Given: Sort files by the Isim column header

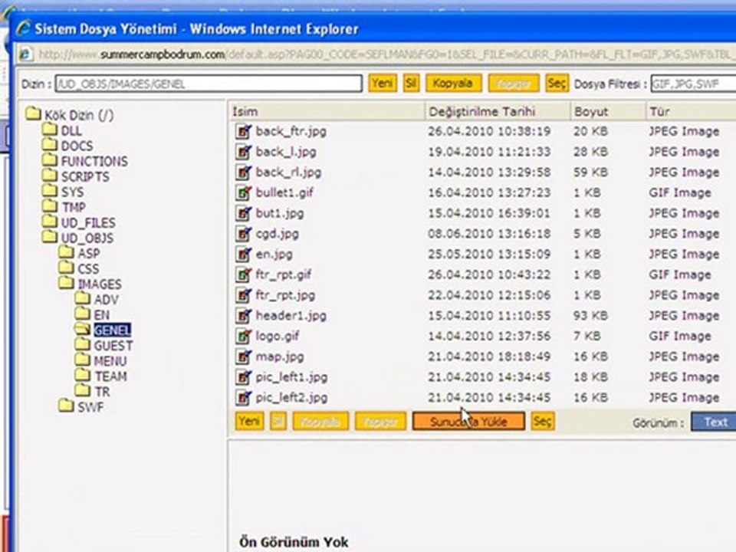Looking at the screenshot, I should [x=327, y=112].
